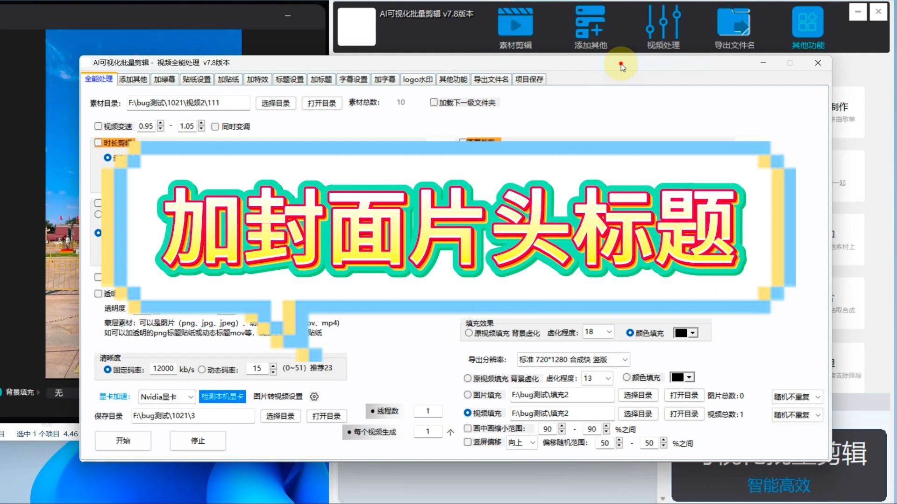The width and height of the screenshot is (897, 504).
Task: Click the 线程数 value field
Action: [x=427, y=411]
